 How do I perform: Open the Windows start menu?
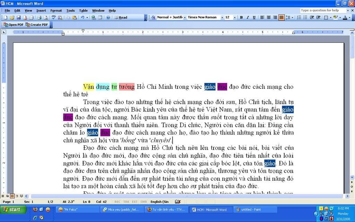(x=13, y=210)
